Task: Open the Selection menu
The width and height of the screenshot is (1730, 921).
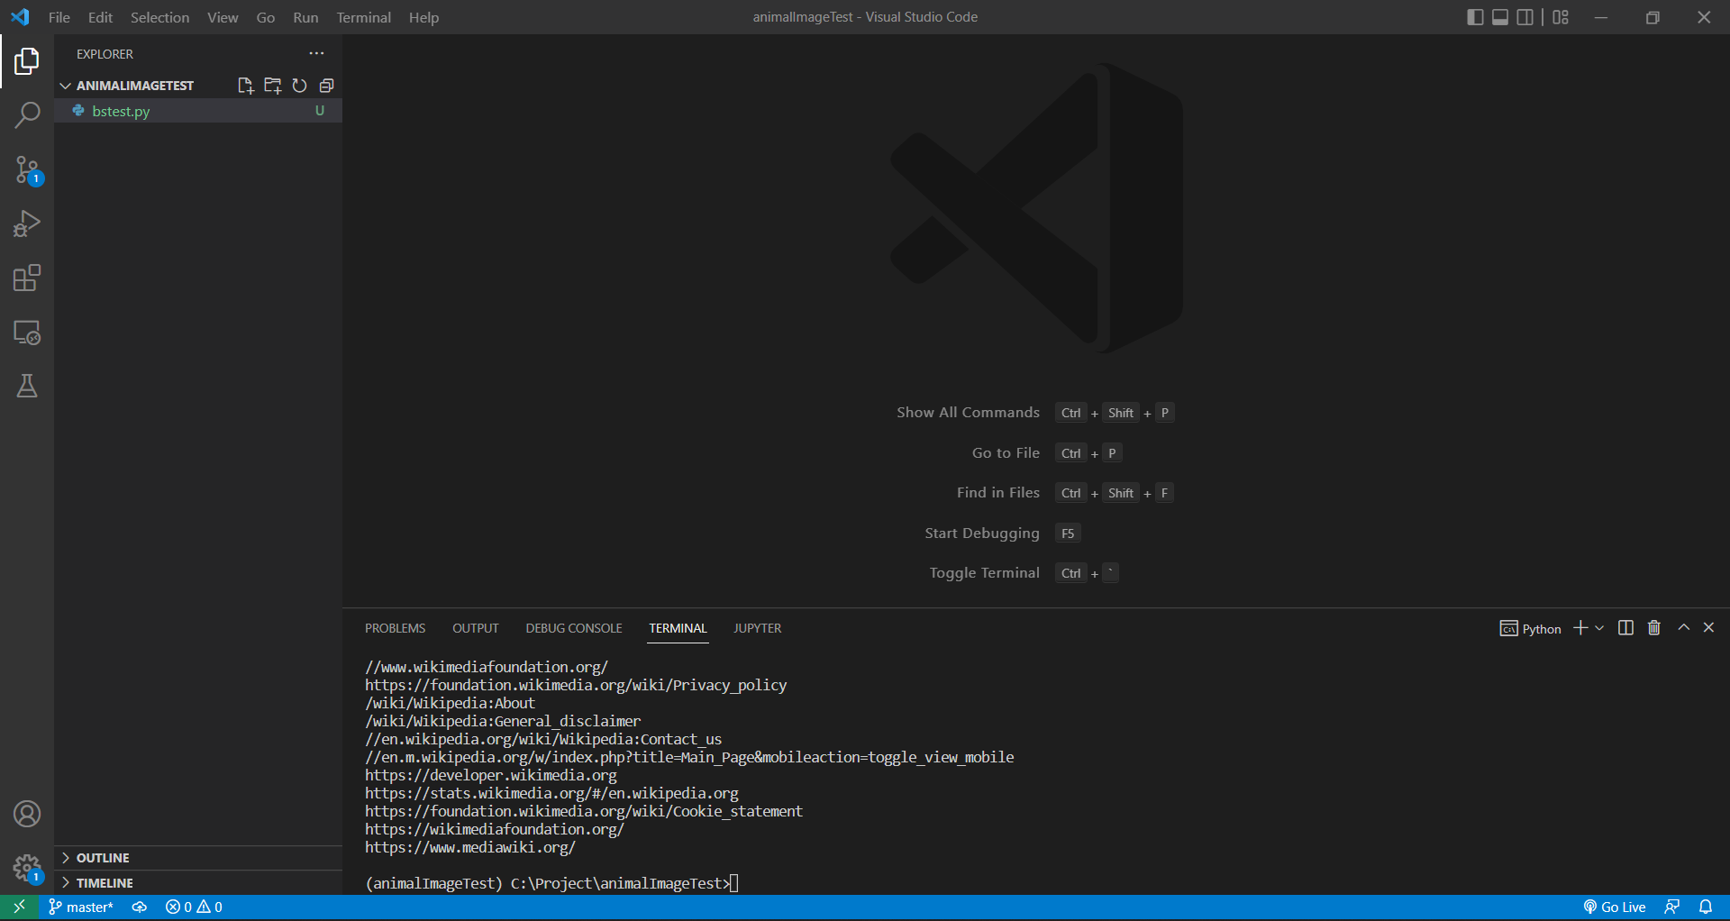Action: (x=159, y=17)
